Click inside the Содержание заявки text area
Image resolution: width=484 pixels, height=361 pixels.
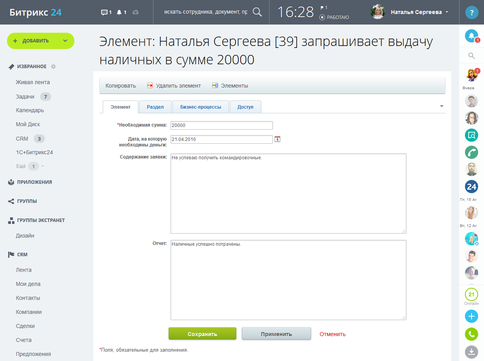(289, 194)
